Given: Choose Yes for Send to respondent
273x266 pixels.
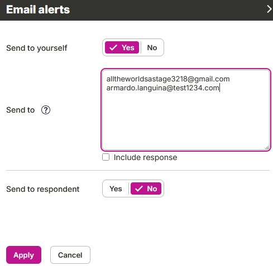Looking at the screenshot, I should point(116,188).
